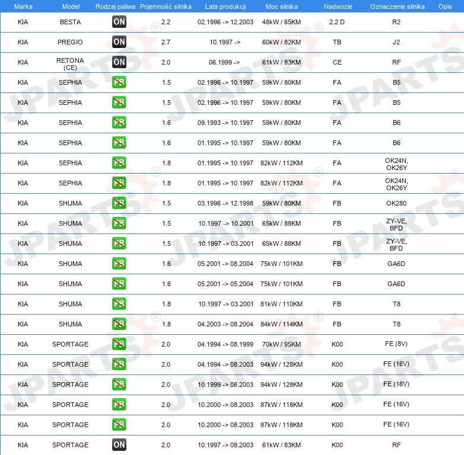Image resolution: width=464 pixels, height=455 pixels.
Task: Click petrol icon in SEPHIA 09.1993 row
Action: tap(119, 122)
